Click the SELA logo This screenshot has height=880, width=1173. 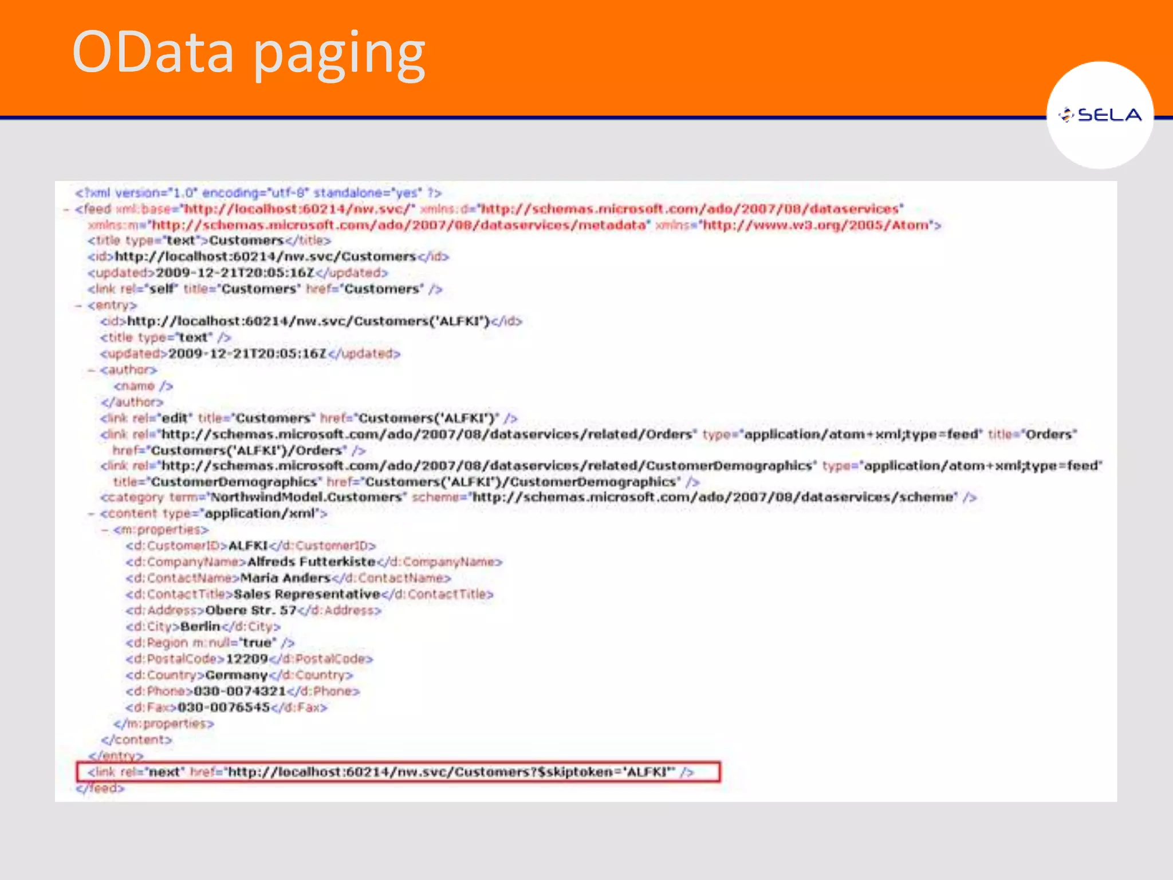point(1100,115)
